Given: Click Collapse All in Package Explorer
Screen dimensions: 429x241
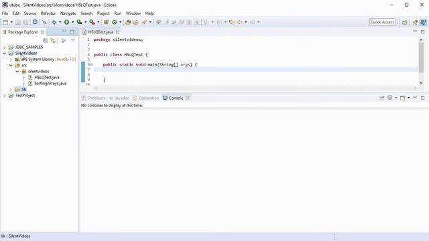Looking at the screenshot, I should (x=46, y=40).
